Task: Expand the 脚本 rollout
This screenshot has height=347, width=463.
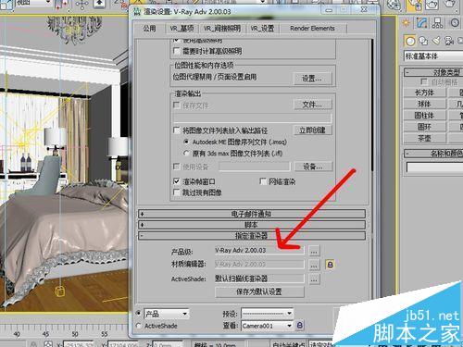Action: coord(252,225)
